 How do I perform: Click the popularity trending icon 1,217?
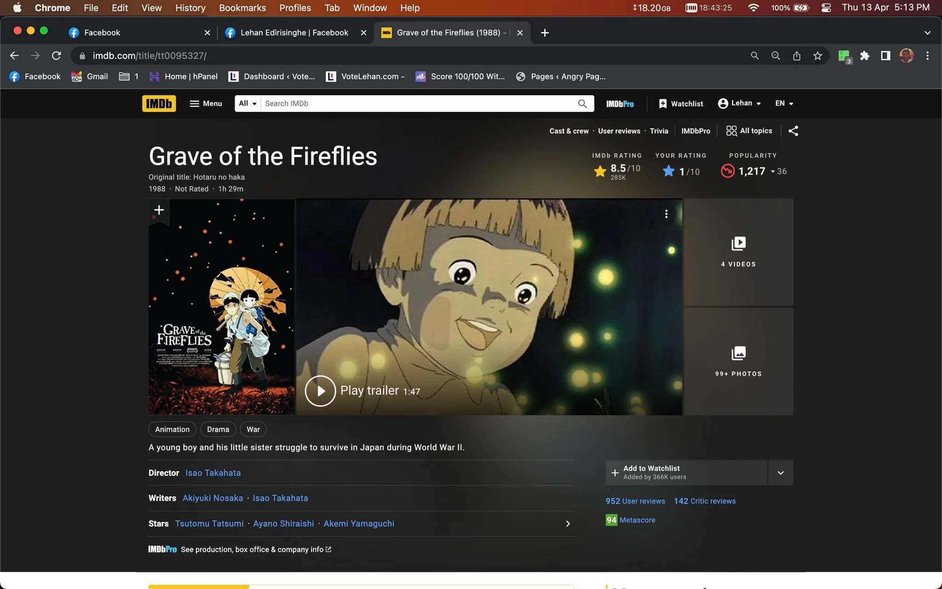pos(728,171)
